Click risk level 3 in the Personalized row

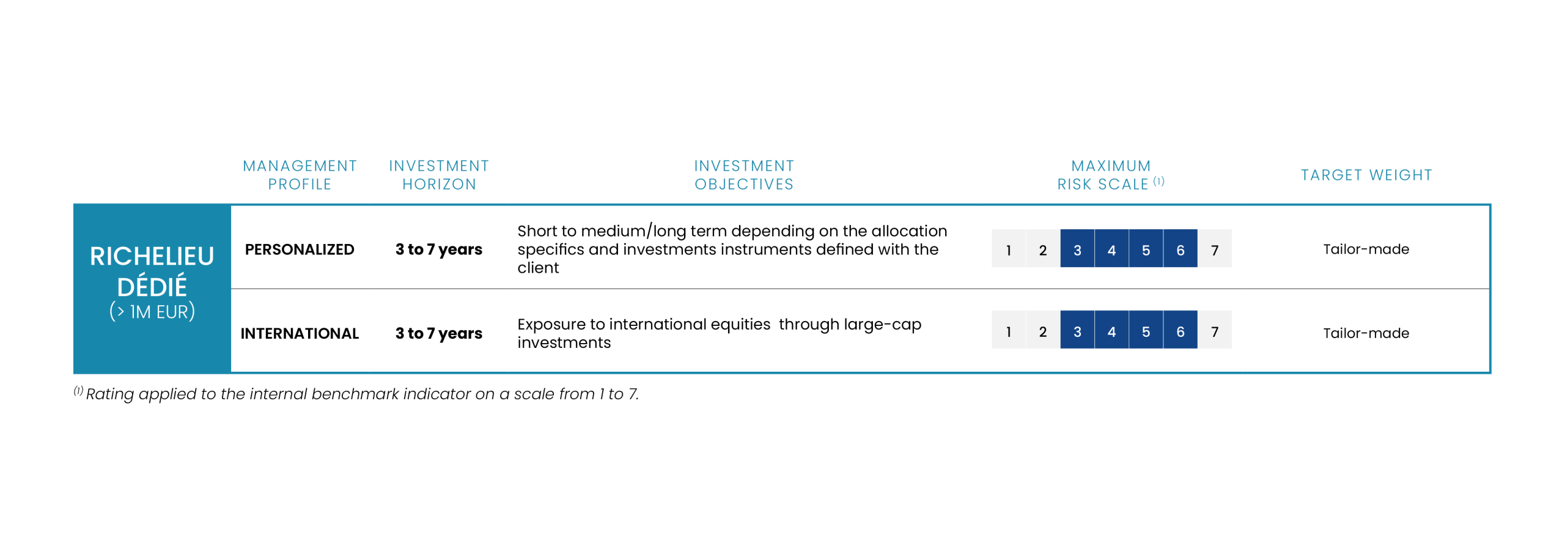pos(1077,249)
